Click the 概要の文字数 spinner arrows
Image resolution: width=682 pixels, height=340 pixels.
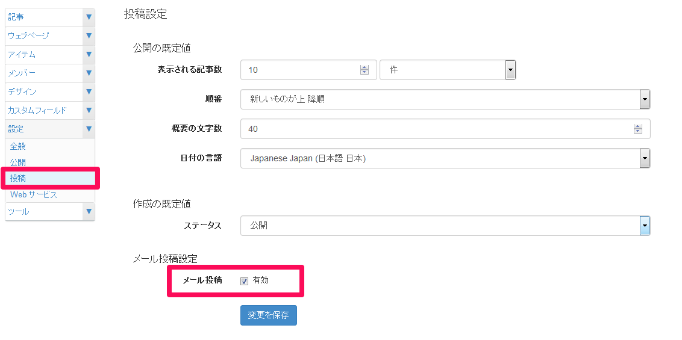click(637, 129)
